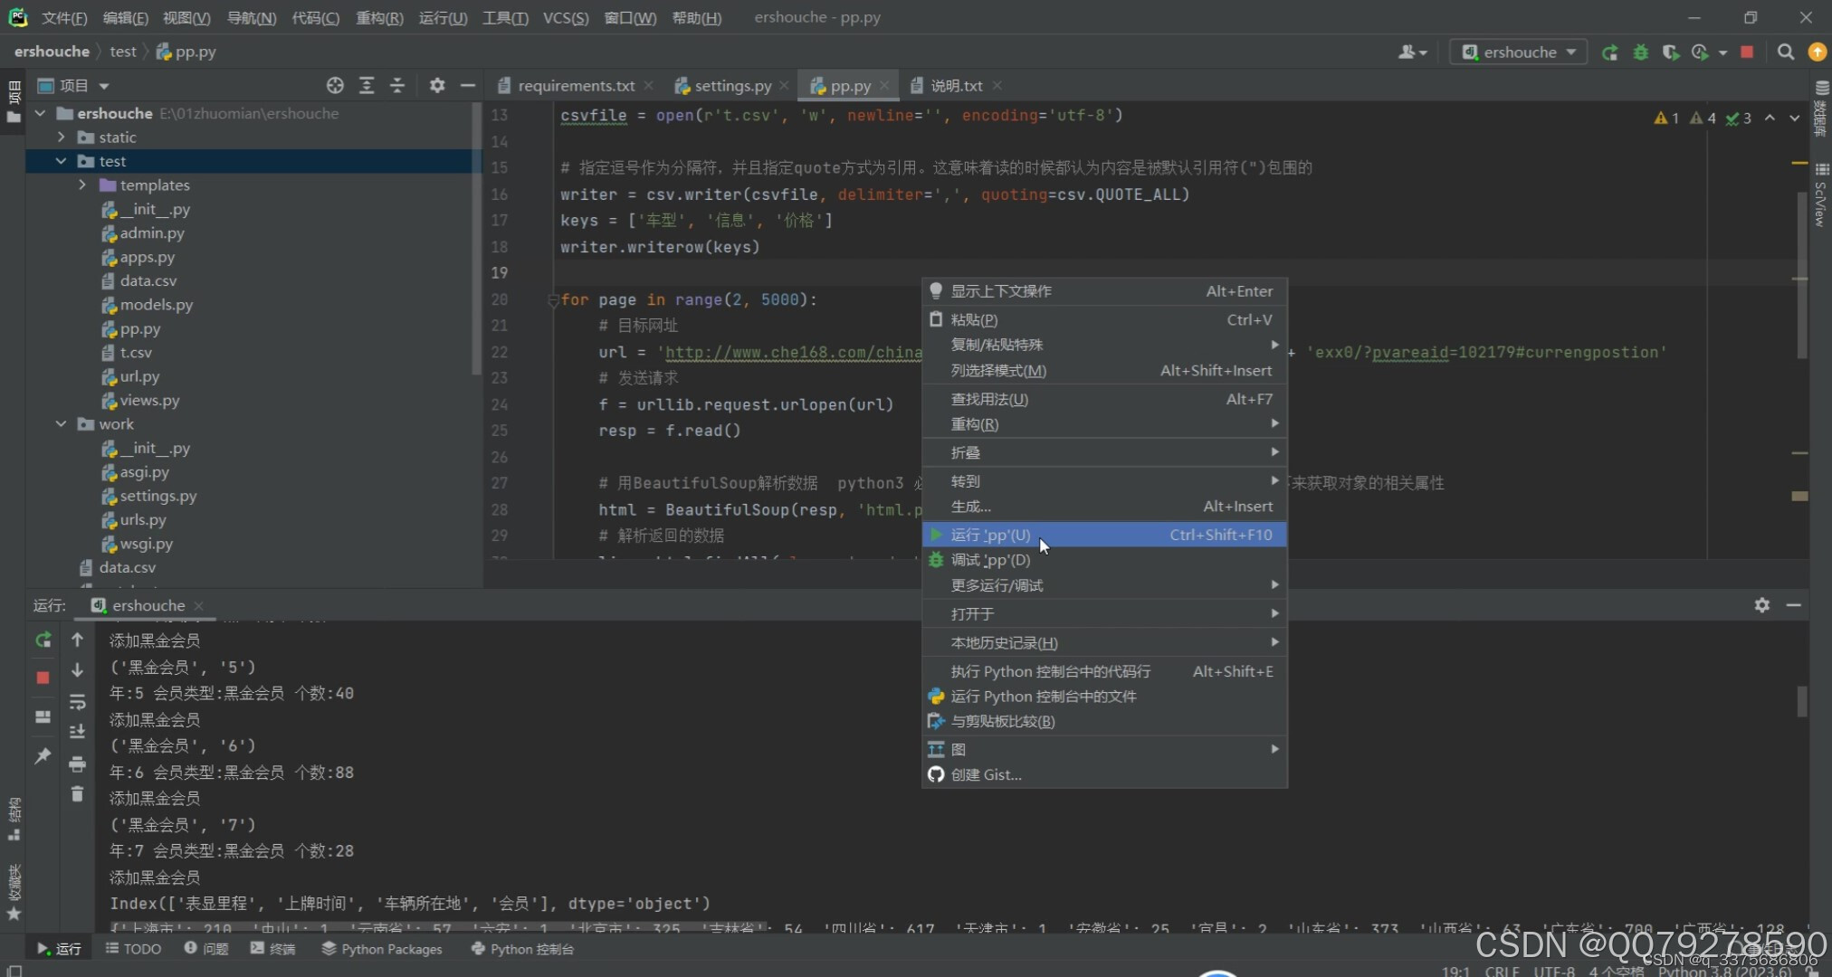1832x977 pixels.
Task: Expand the templates folder
Action: 82,185
